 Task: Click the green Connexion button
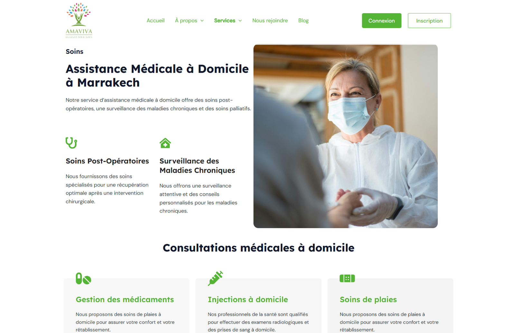(381, 21)
